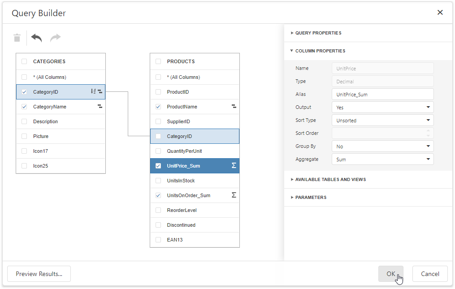
Task: Click the group icon next to CategoryName
Action: coord(100,107)
